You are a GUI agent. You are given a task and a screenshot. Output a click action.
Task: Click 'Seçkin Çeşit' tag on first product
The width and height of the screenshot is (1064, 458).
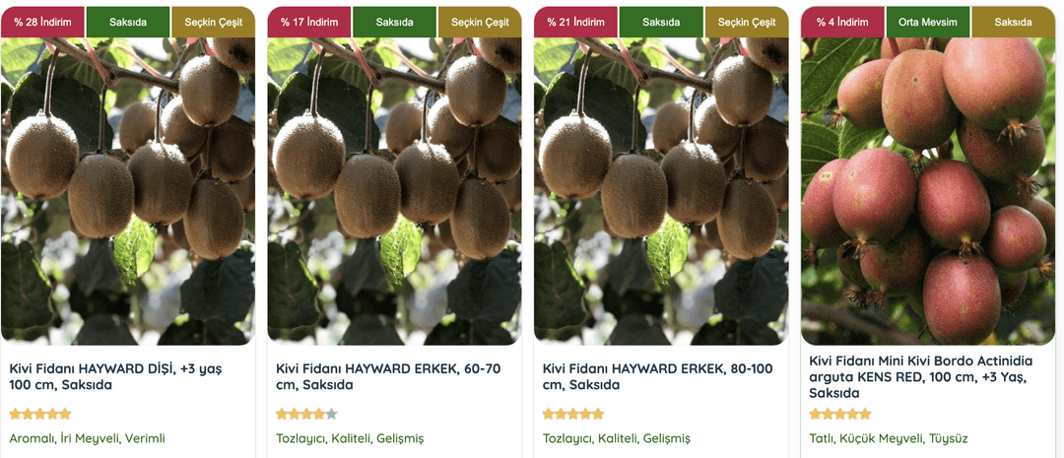click(213, 23)
